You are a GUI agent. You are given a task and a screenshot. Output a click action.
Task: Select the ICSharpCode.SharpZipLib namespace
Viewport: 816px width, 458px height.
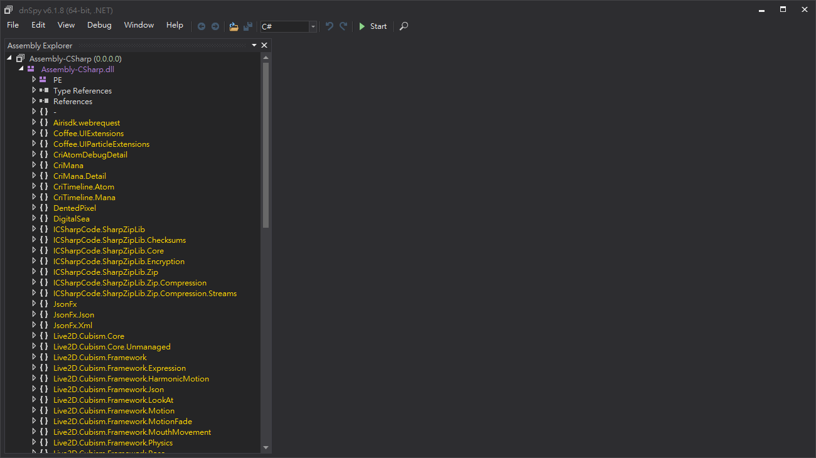click(99, 229)
